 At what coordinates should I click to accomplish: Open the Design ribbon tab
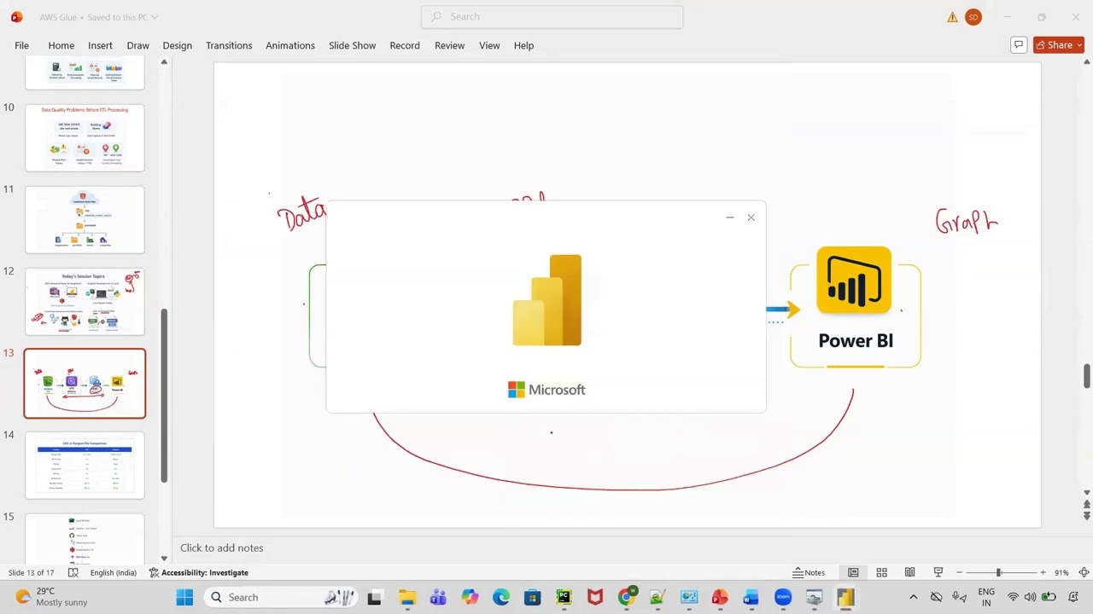tap(177, 45)
